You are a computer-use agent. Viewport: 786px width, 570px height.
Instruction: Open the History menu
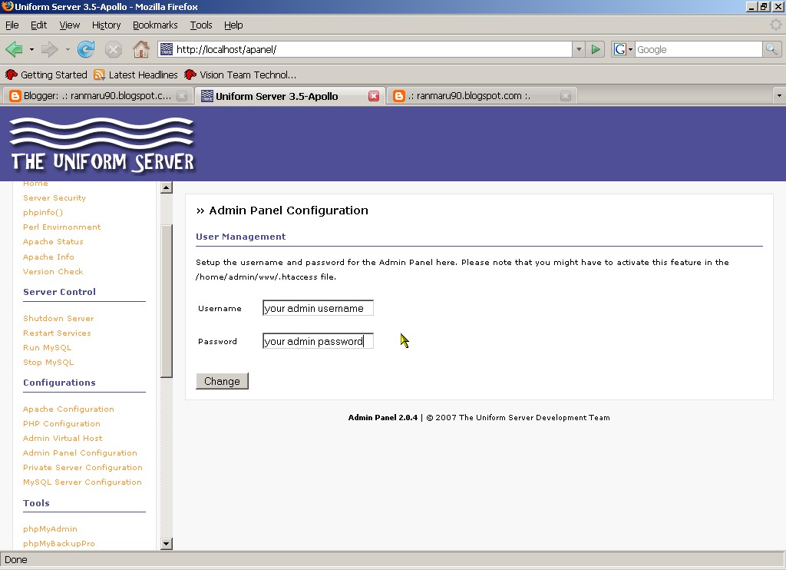(106, 25)
